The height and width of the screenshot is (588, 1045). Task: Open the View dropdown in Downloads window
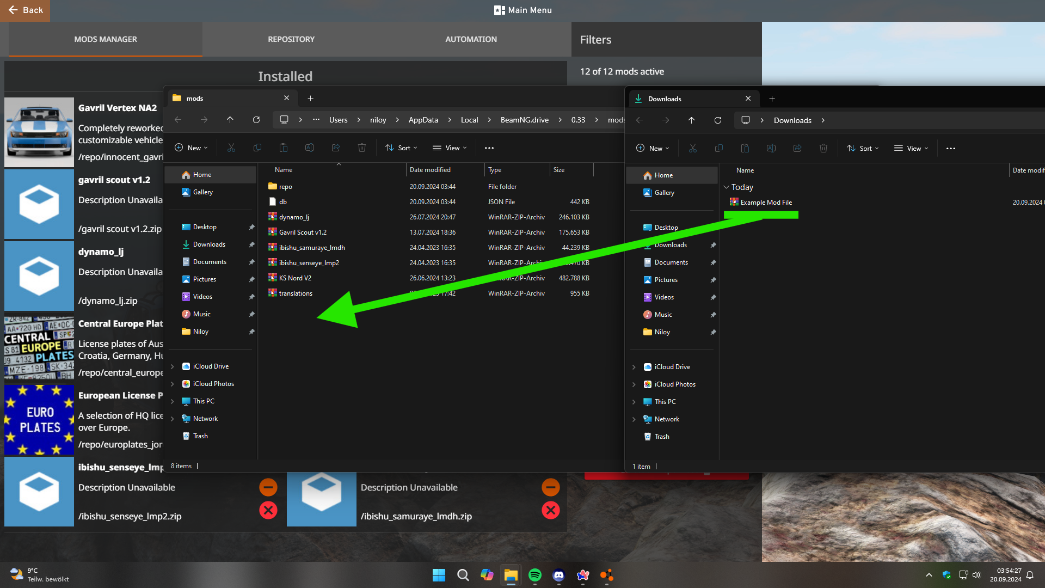coord(911,149)
